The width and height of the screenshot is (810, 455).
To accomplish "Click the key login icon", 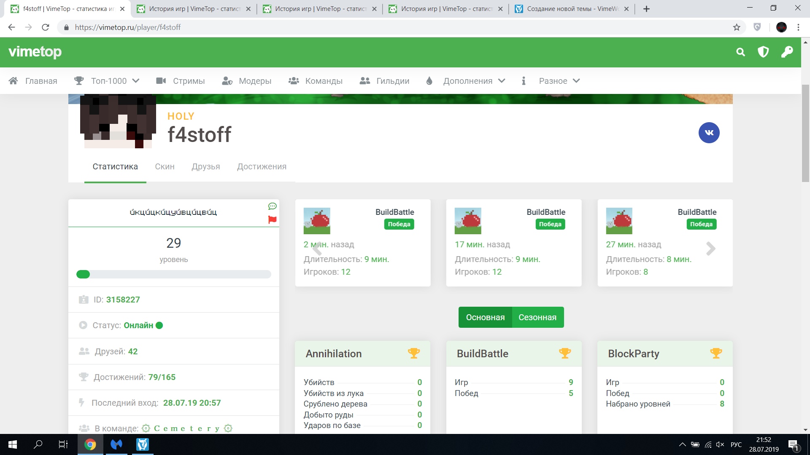I will (x=787, y=52).
